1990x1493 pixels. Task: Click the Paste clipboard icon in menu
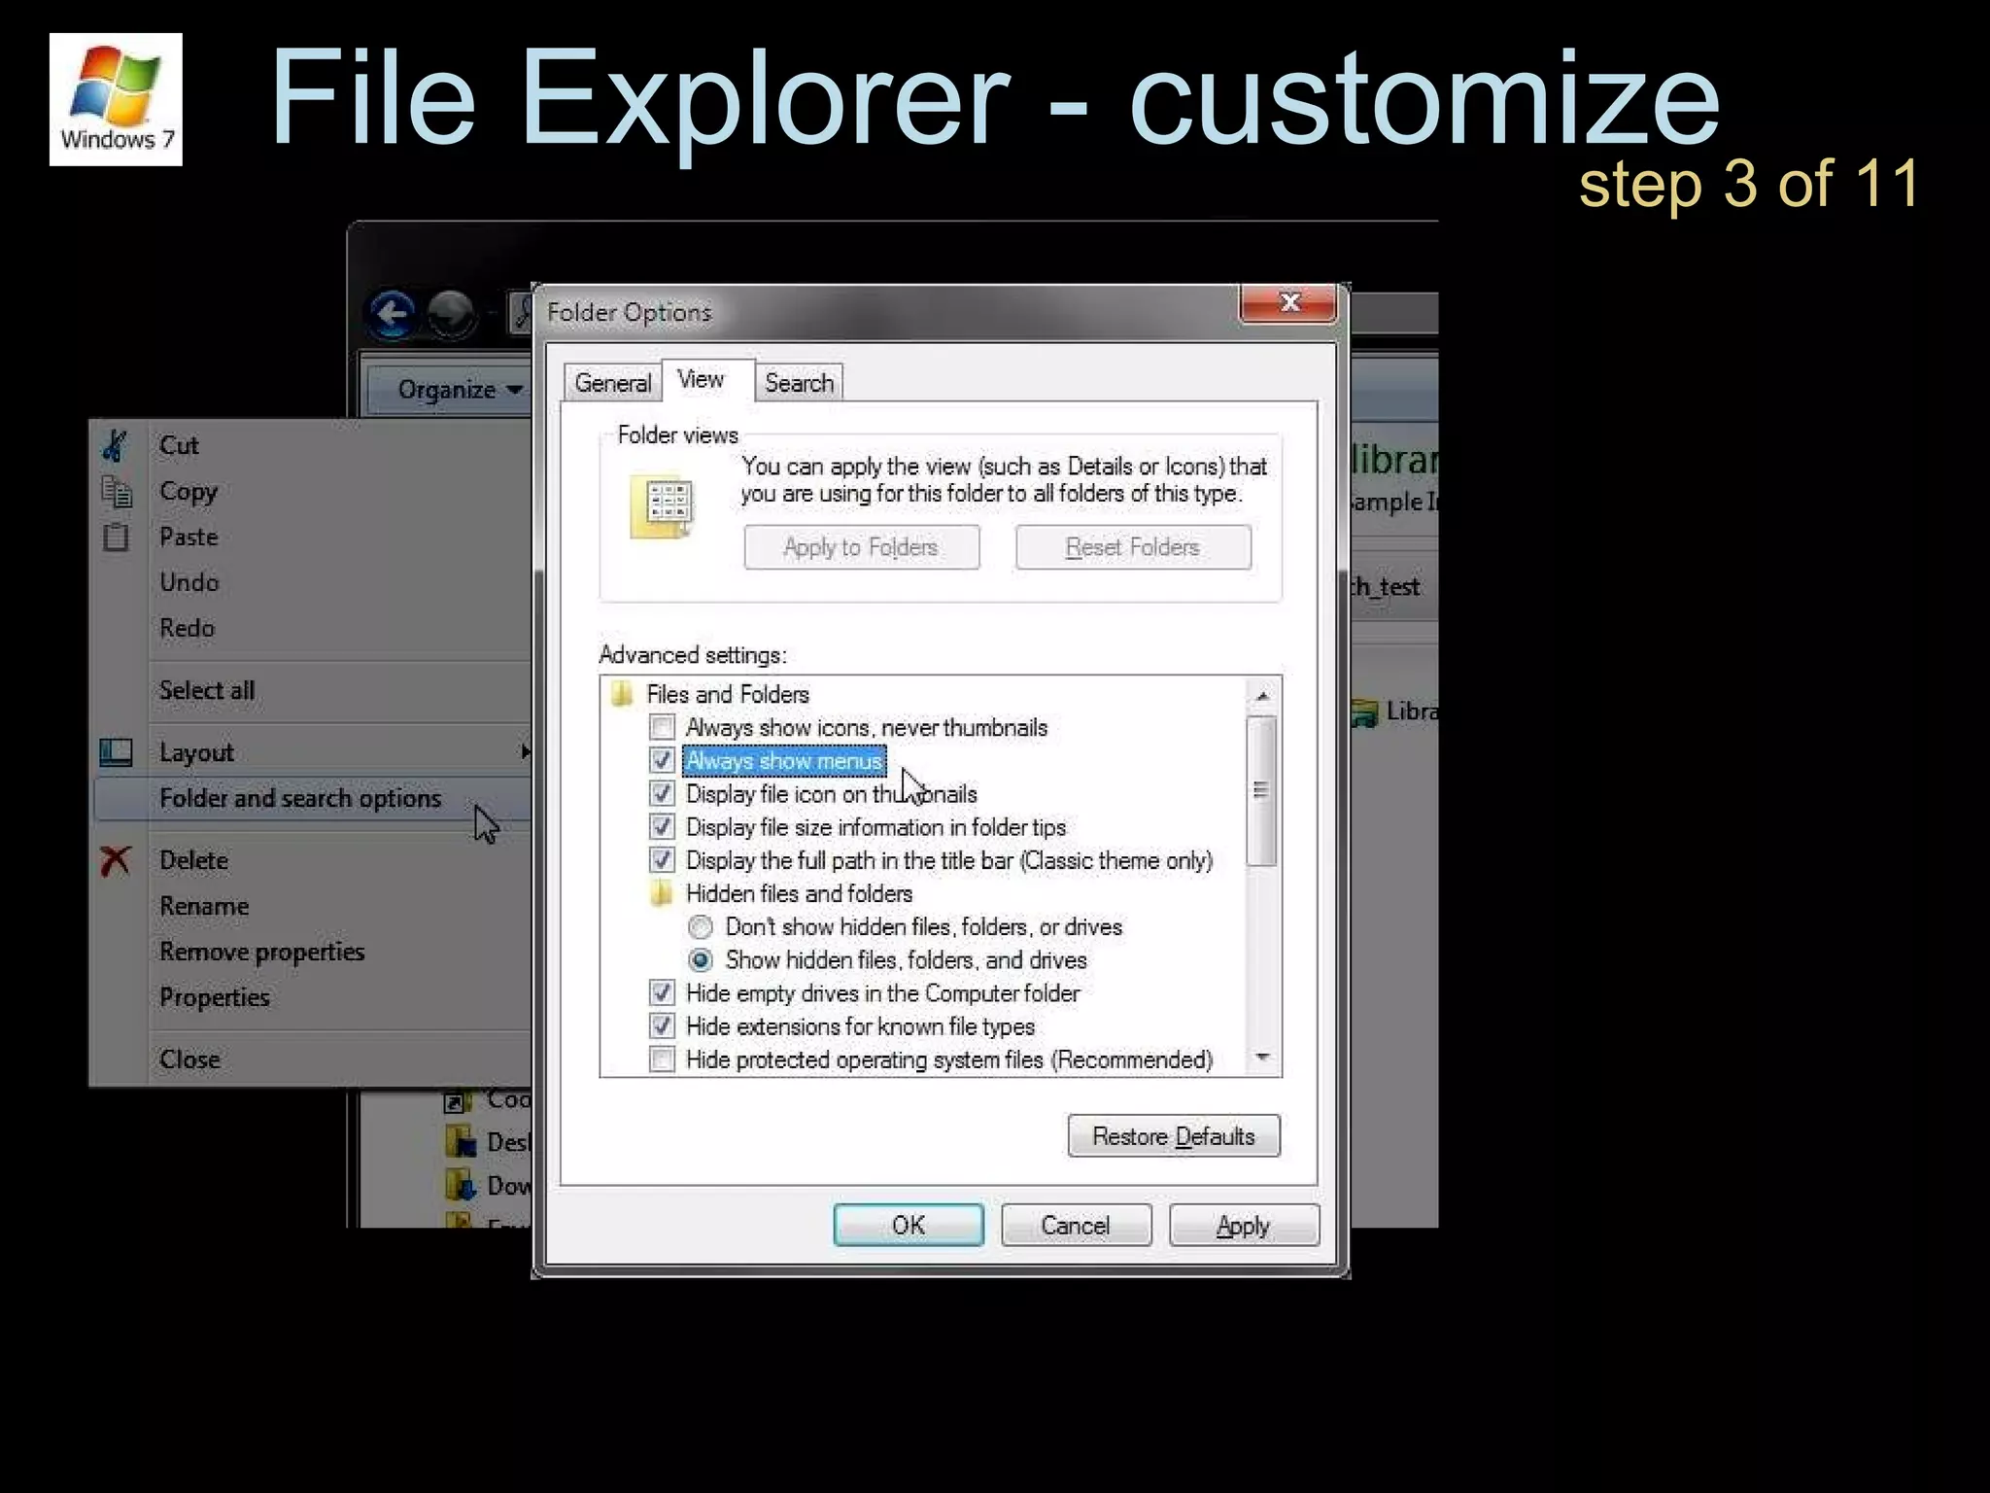(116, 537)
